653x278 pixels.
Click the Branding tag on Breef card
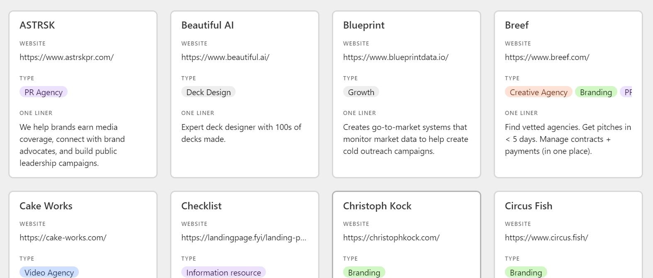click(596, 92)
